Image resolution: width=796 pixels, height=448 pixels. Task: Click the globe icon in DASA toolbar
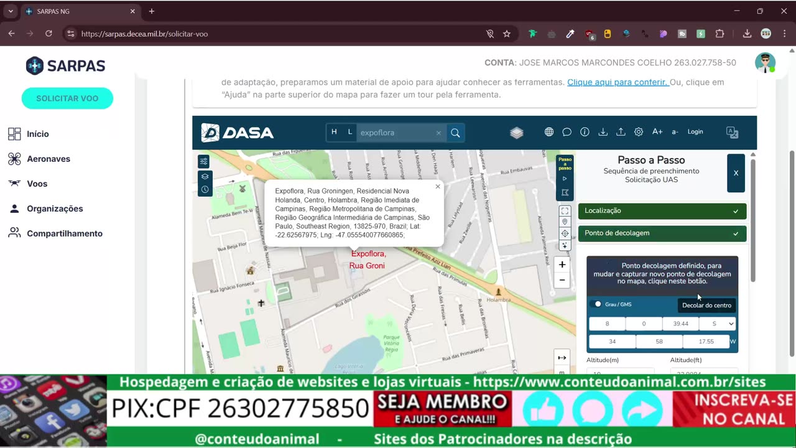[549, 132]
